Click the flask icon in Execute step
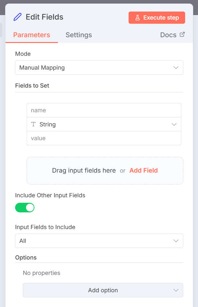The image size is (198, 307). pyautogui.click(x=138, y=18)
